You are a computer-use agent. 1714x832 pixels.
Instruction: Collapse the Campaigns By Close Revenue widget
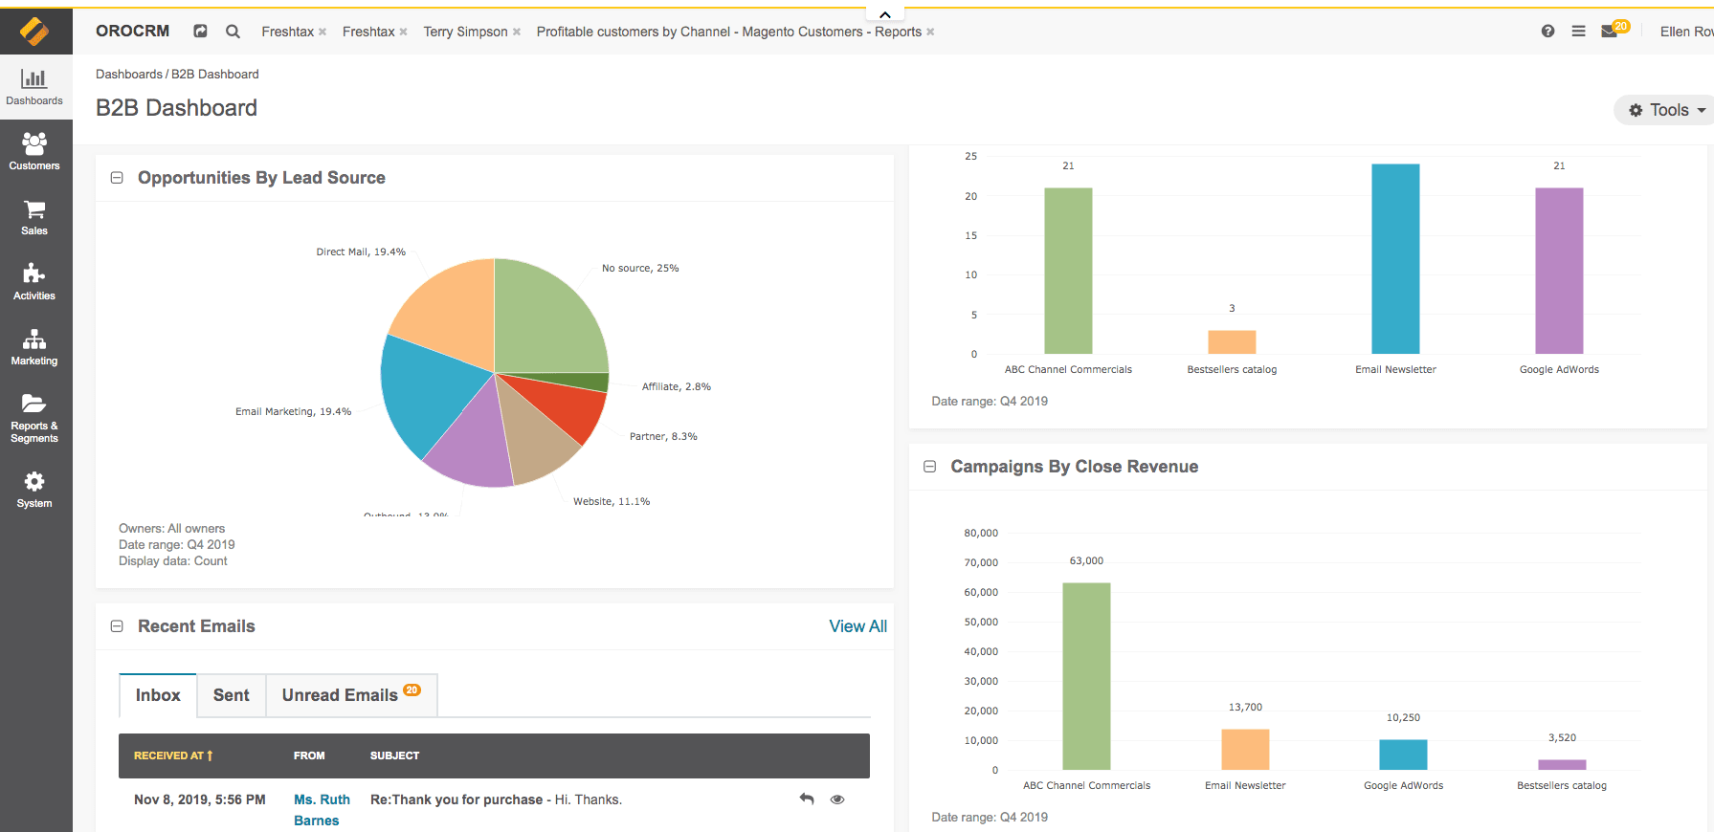[929, 467]
